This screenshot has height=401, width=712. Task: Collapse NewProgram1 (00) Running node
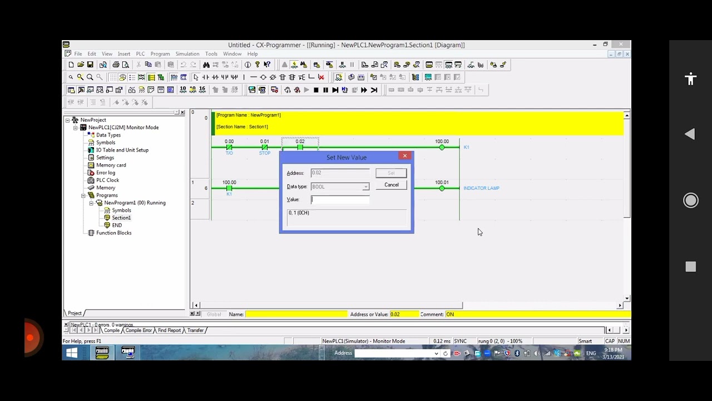91,203
